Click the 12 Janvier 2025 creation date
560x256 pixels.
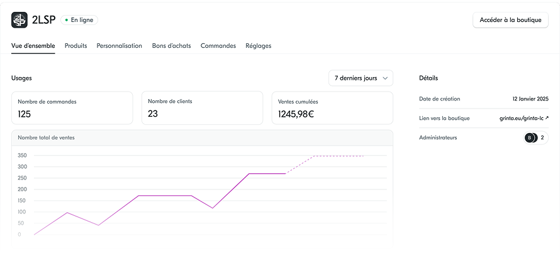coord(530,99)
